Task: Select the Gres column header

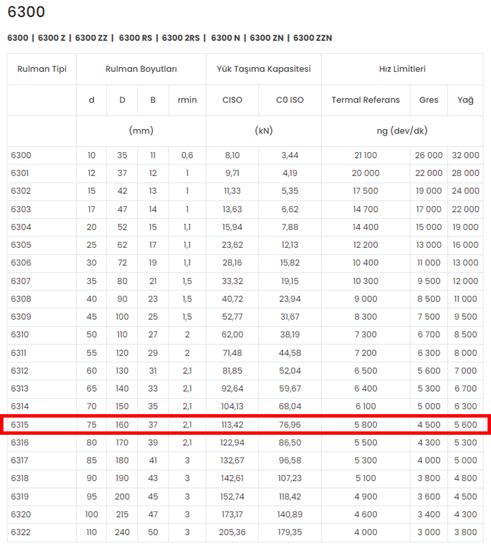Action: pos(429,100)
